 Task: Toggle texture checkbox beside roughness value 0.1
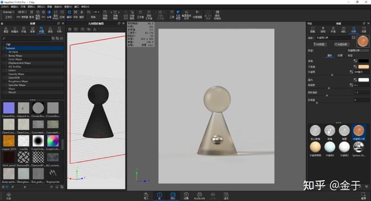[x=351, y=85]
